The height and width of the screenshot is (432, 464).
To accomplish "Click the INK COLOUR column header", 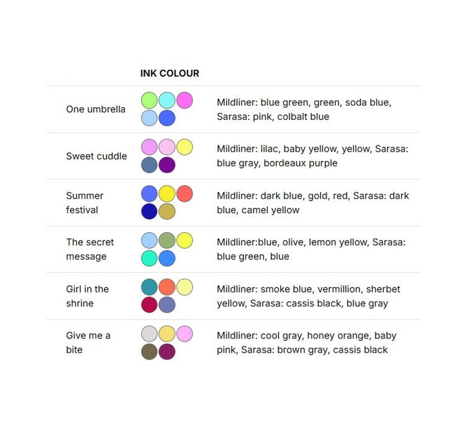I will [170, 73].
